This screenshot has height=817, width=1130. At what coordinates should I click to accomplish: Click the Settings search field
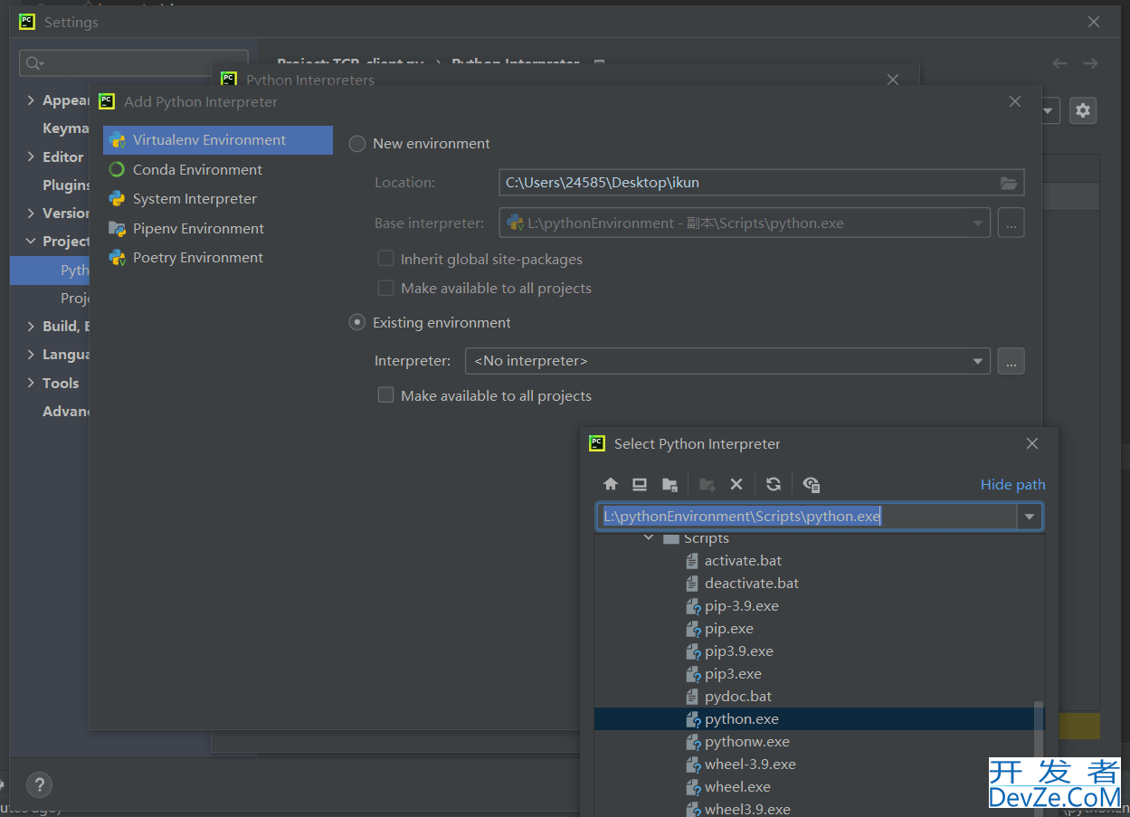pos(134,63)
